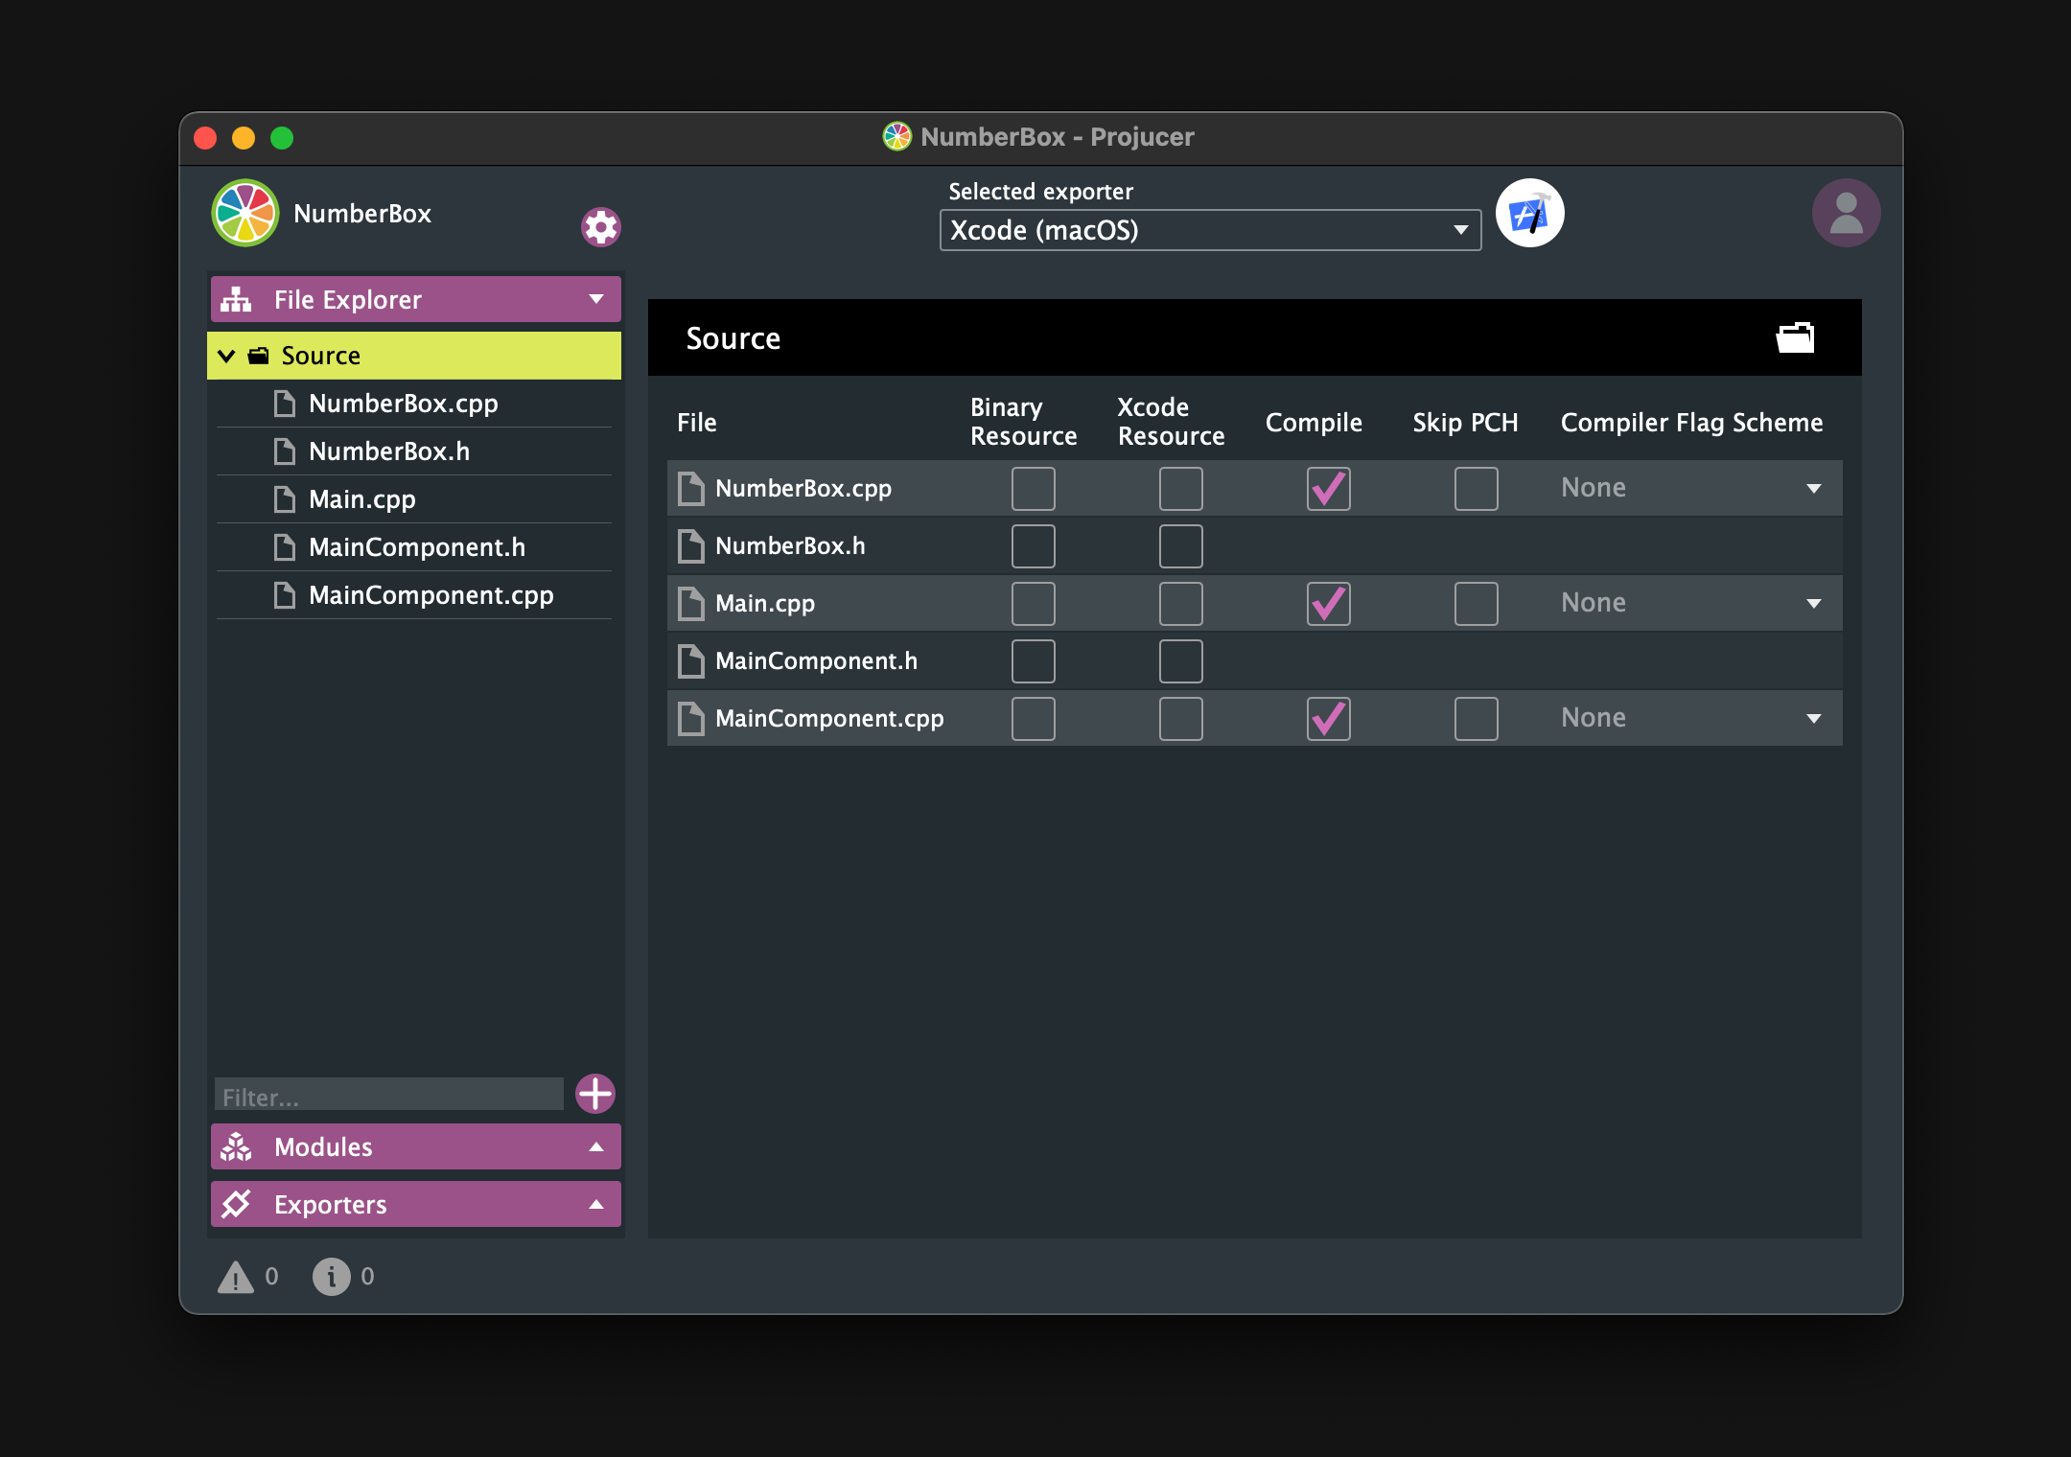The width and height of the screenshot is (2071, 1457).
Task: Toggle Compile checkbox for NumberBox.cpp
Action: (1327, 487)
